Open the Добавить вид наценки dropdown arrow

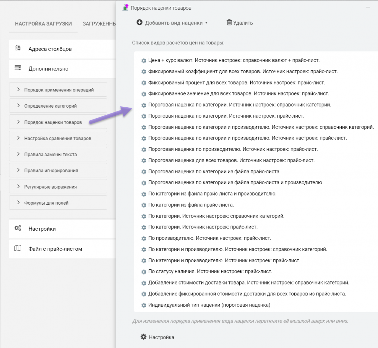(206, 23)
